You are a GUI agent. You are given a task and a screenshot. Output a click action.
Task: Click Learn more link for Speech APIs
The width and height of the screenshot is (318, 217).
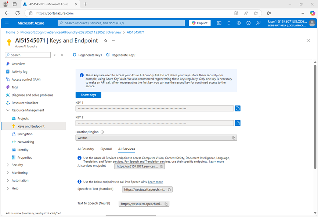click(x=155, y=182)
